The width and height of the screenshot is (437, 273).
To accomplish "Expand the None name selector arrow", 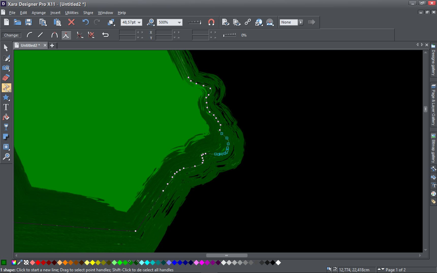I will click(301, 22).
